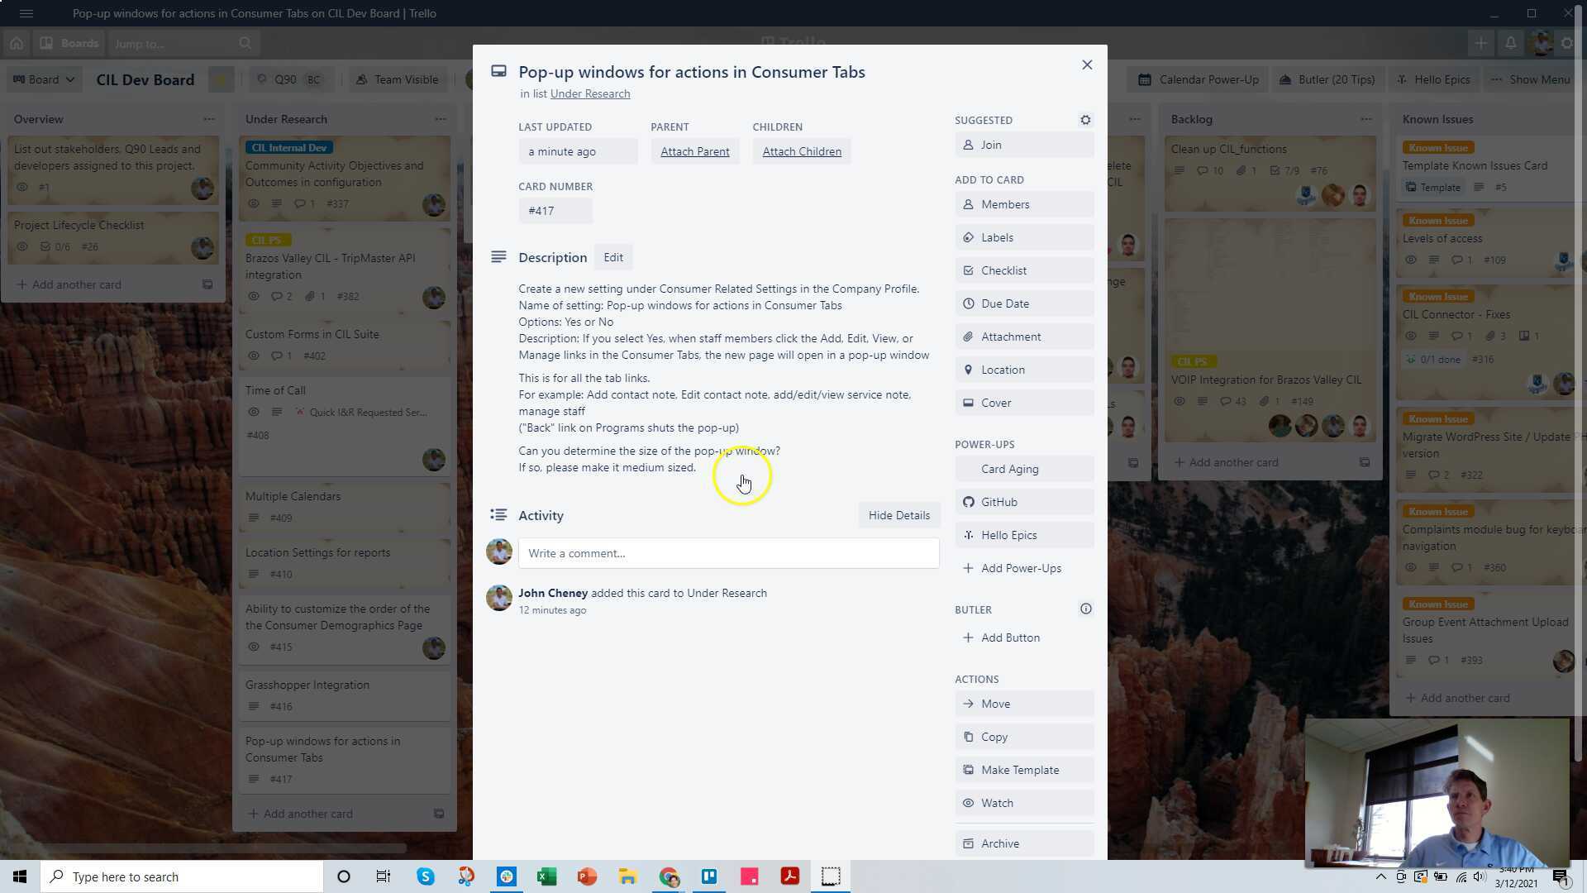1587x893 pixels.
Task: Open Butler (20 Tips) in the header
Action: tap(1327, 79)
